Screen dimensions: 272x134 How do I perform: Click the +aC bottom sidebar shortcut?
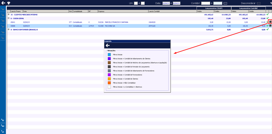3,132
